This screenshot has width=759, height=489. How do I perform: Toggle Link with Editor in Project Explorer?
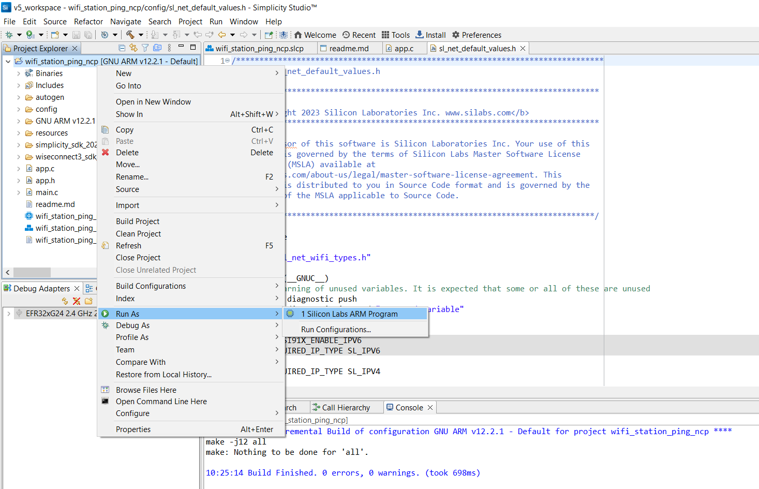(132, 47)
